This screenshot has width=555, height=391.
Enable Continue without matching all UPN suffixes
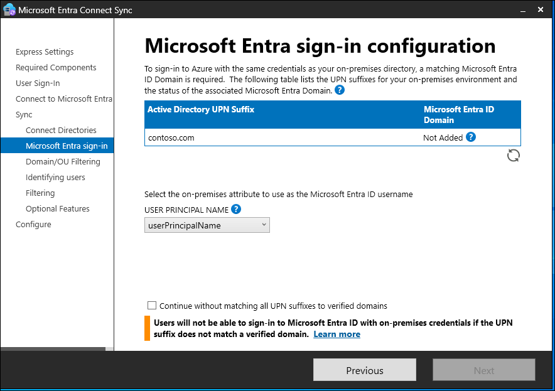click(x=152, y=306)
